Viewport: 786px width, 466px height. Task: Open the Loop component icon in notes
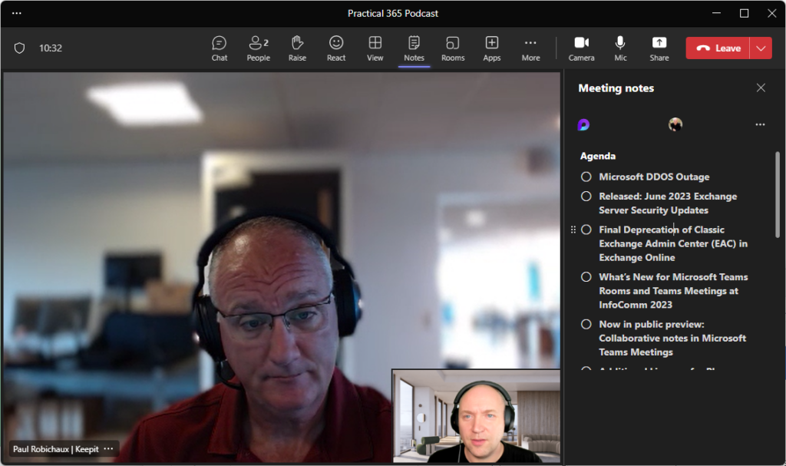click(583, 124)
